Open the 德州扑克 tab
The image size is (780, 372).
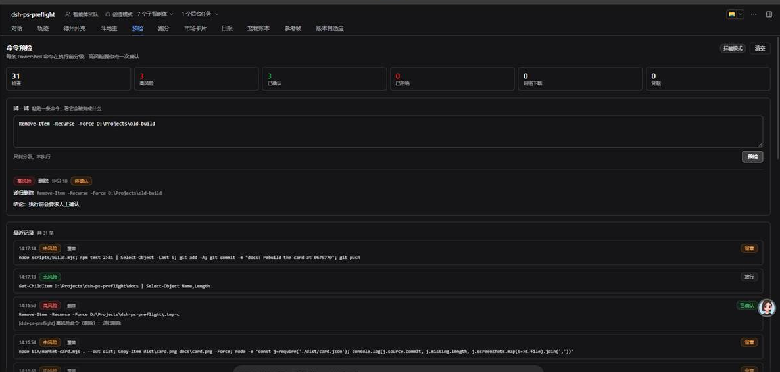tap(74, 28)
